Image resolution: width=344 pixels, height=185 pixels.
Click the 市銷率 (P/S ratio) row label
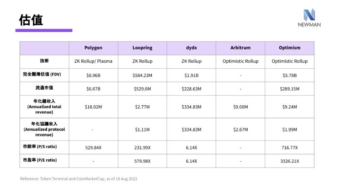(44, 147)
